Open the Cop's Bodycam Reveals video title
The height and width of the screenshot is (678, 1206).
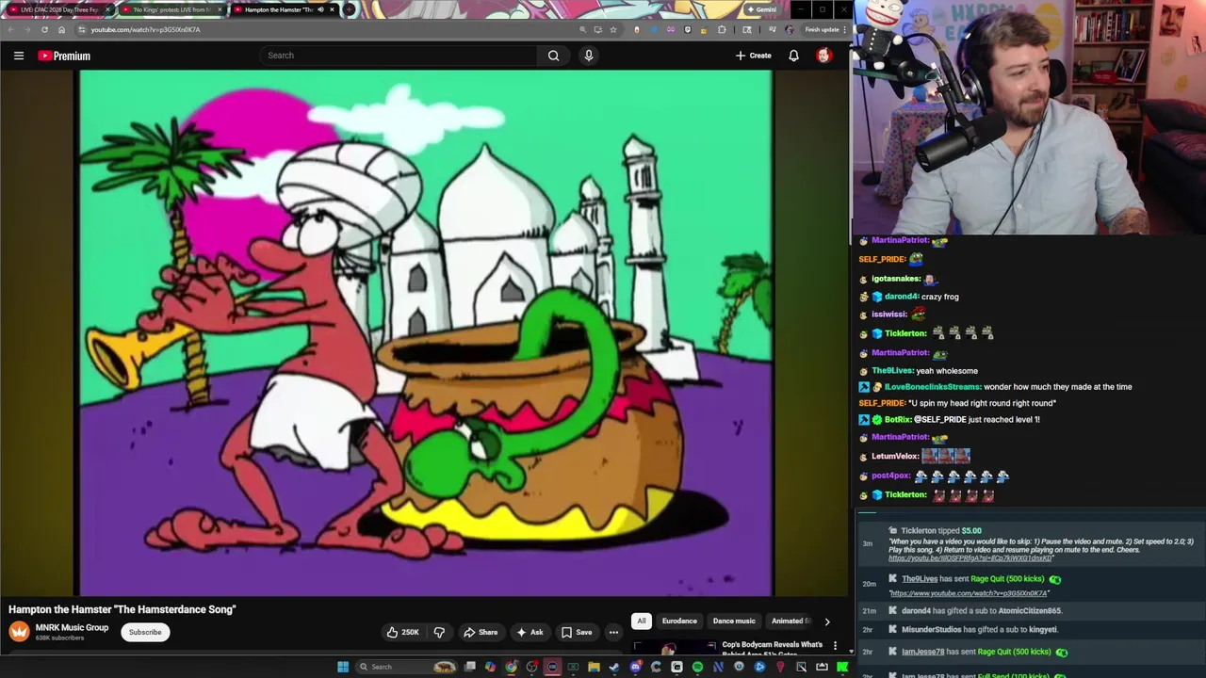click(773, 649)
